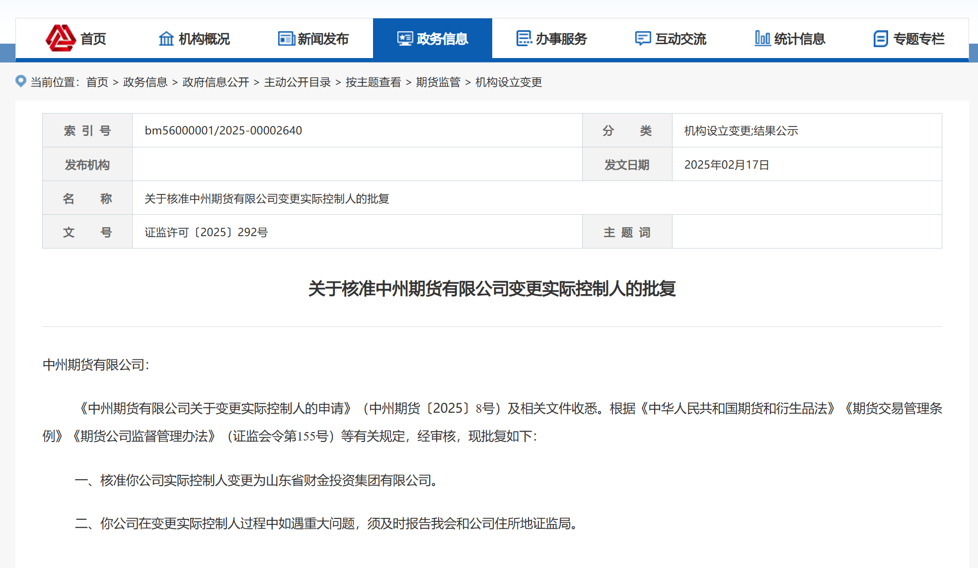The image size is (978, 568).
Task: Click the 按主题查看 breadcrumb link
Action: pos(373,82)
